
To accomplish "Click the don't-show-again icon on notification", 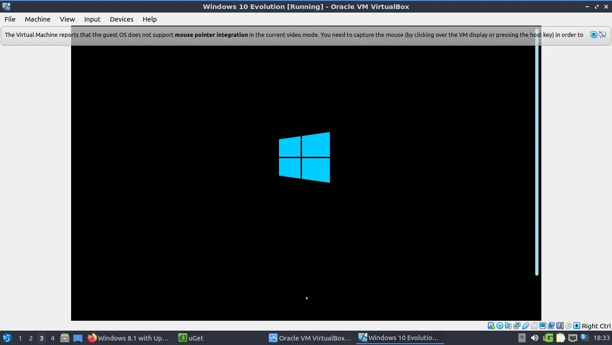I will click(603, 35).
